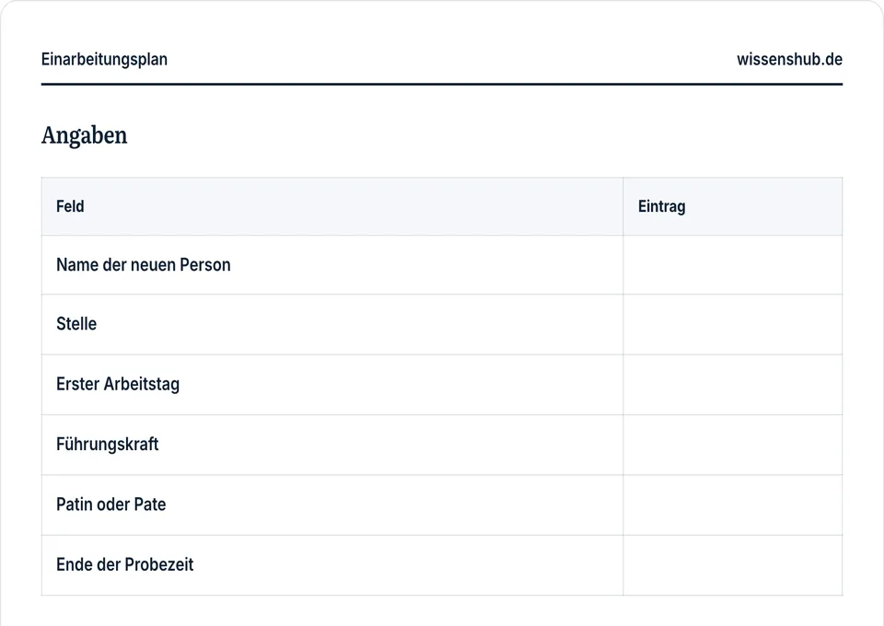Select the 'Angaben' section heading
Image resolution: width=884 pixels, height=626 pixels.
pos(85,135)
